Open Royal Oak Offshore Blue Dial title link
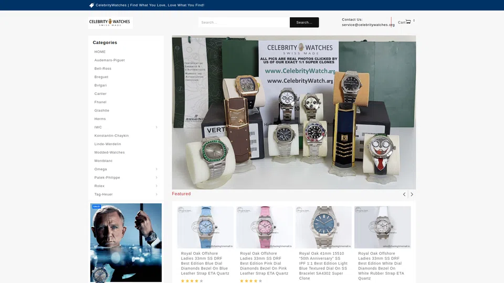This screenshot has height=283, width=504. pos(205,264)
